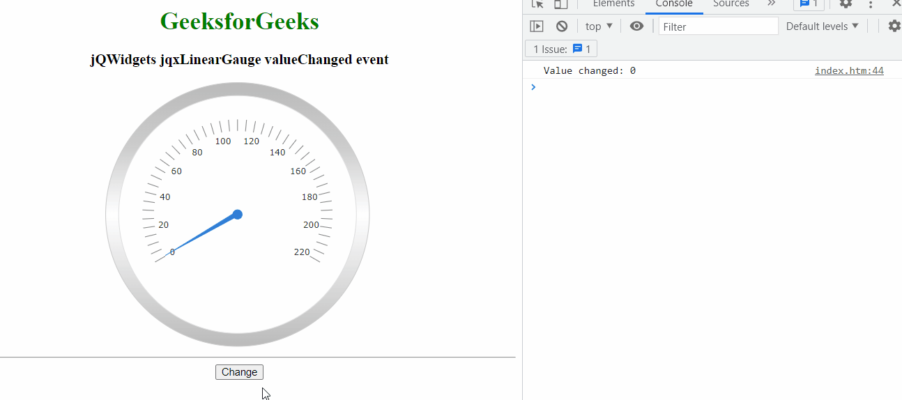Image resolution: width=902 pixels, height=400 pixels.
Task: Show more DevTools tabs chevron
Action: click(772, 3)
